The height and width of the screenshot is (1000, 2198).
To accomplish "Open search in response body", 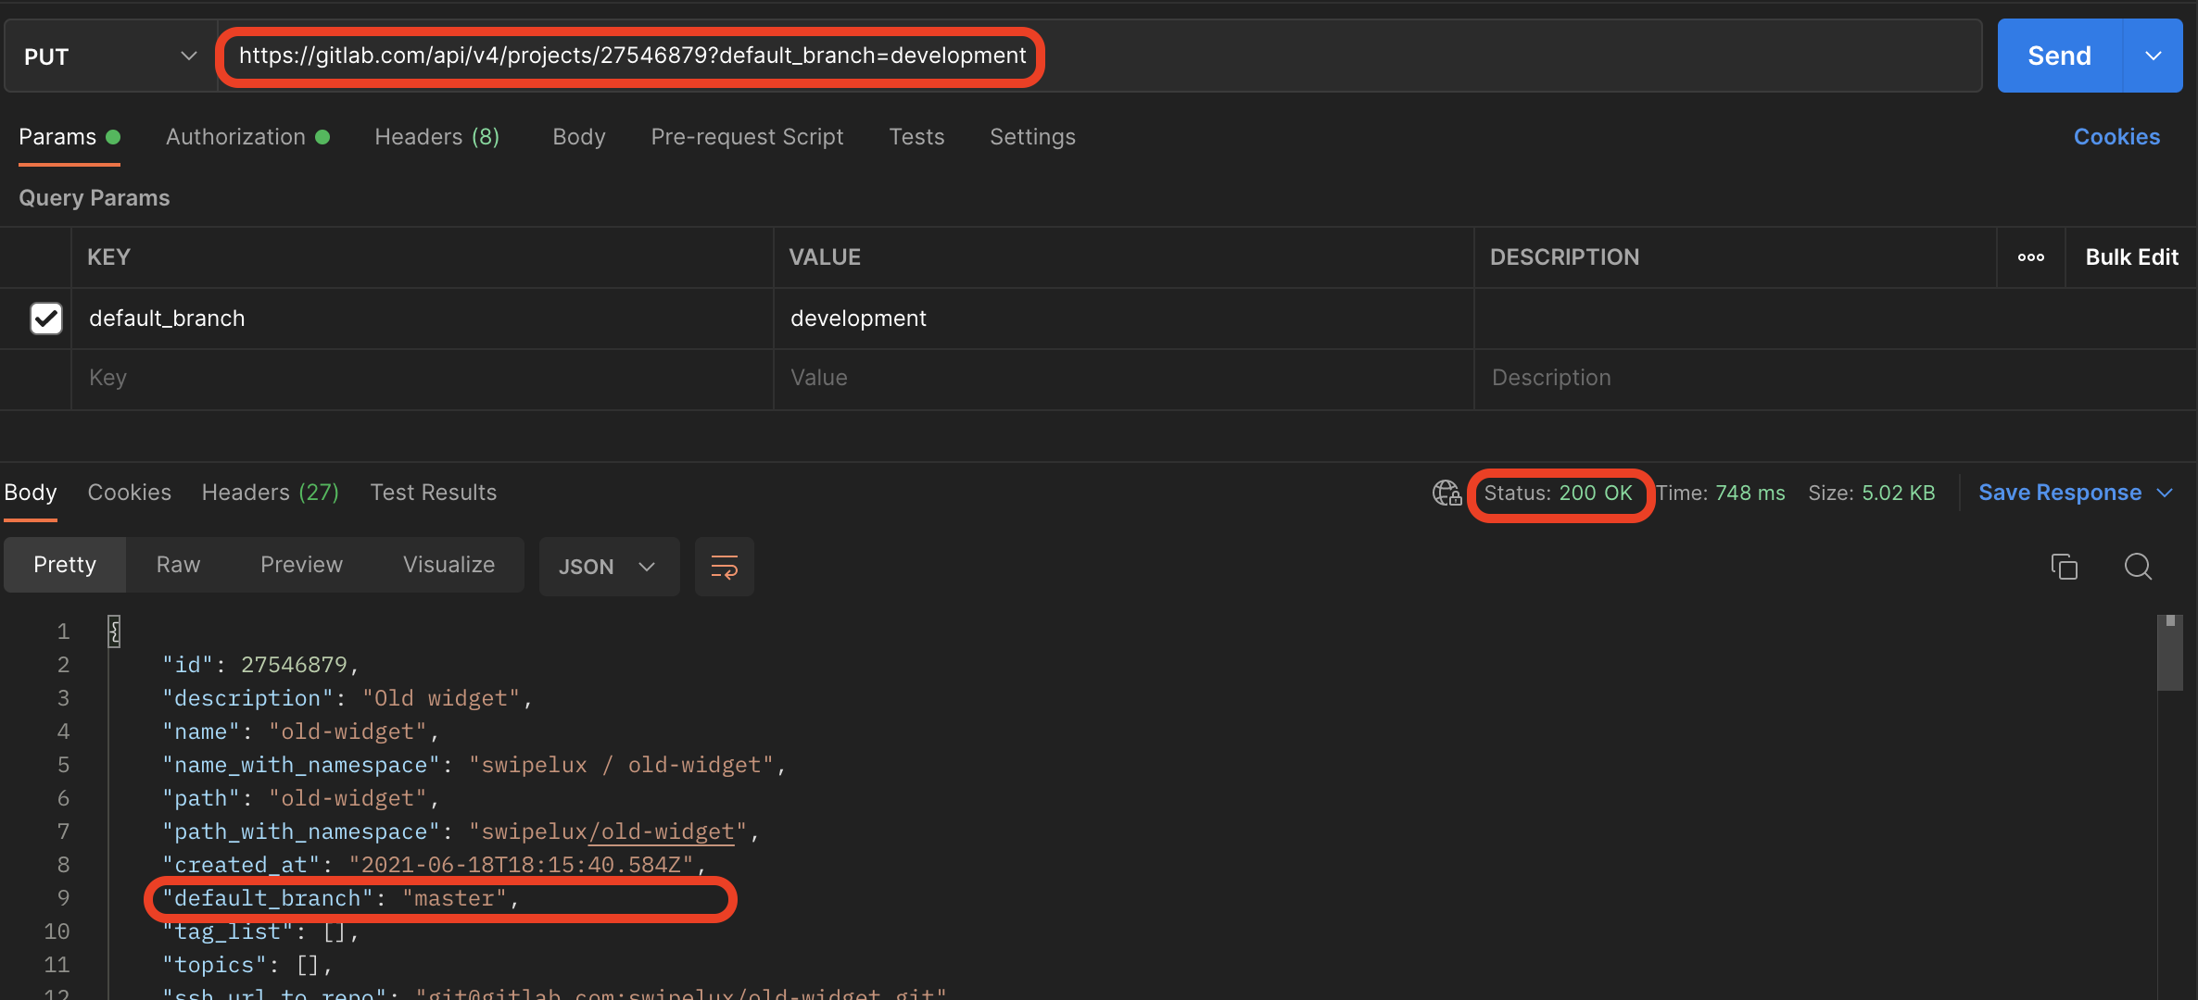I will click(2138, 566).
